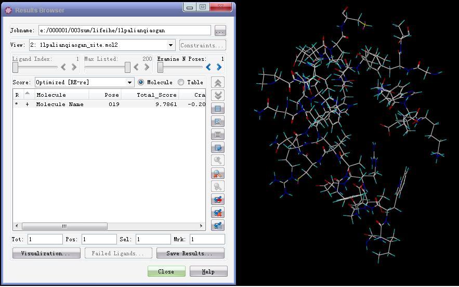Click the Sel value field
The width and height of the screenshot is (459, 287).
click(x=153, y=239)
